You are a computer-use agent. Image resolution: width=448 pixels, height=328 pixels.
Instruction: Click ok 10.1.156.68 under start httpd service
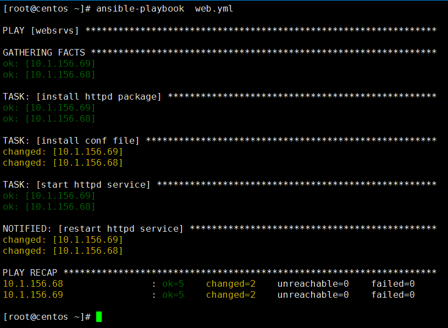coord(49,207)
